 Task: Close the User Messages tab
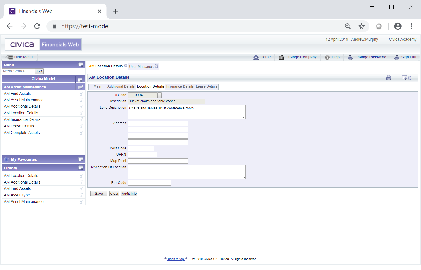click(156, 66)
